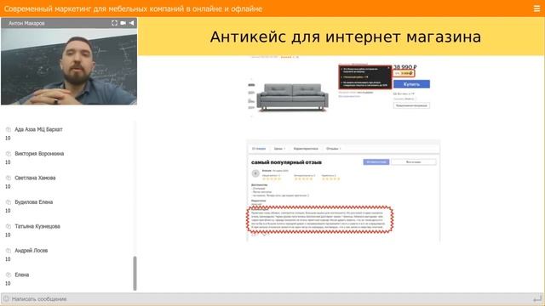Click the icon beside Андрей Лосев
545x306 pixels.
pyautogui.click(x=9, y=251)
